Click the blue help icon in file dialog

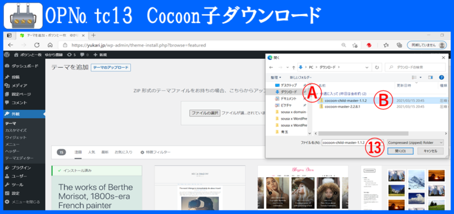pos(442,78)
